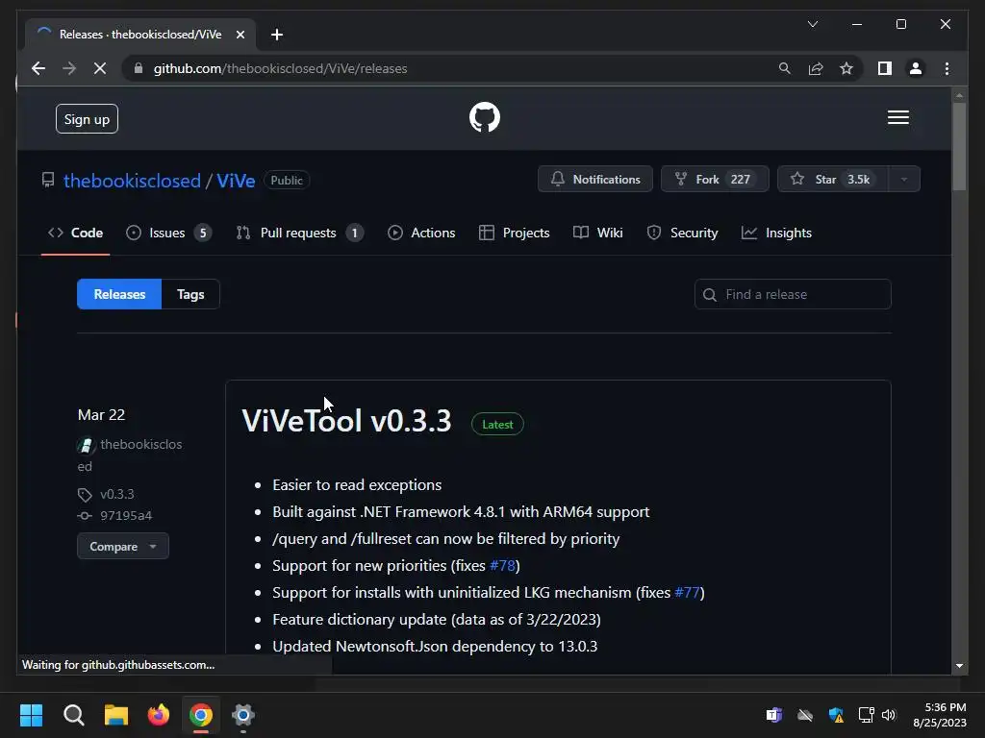Open thebookisclosed owner link
This screenshot has width=985, height=738.
click(132, 181)
